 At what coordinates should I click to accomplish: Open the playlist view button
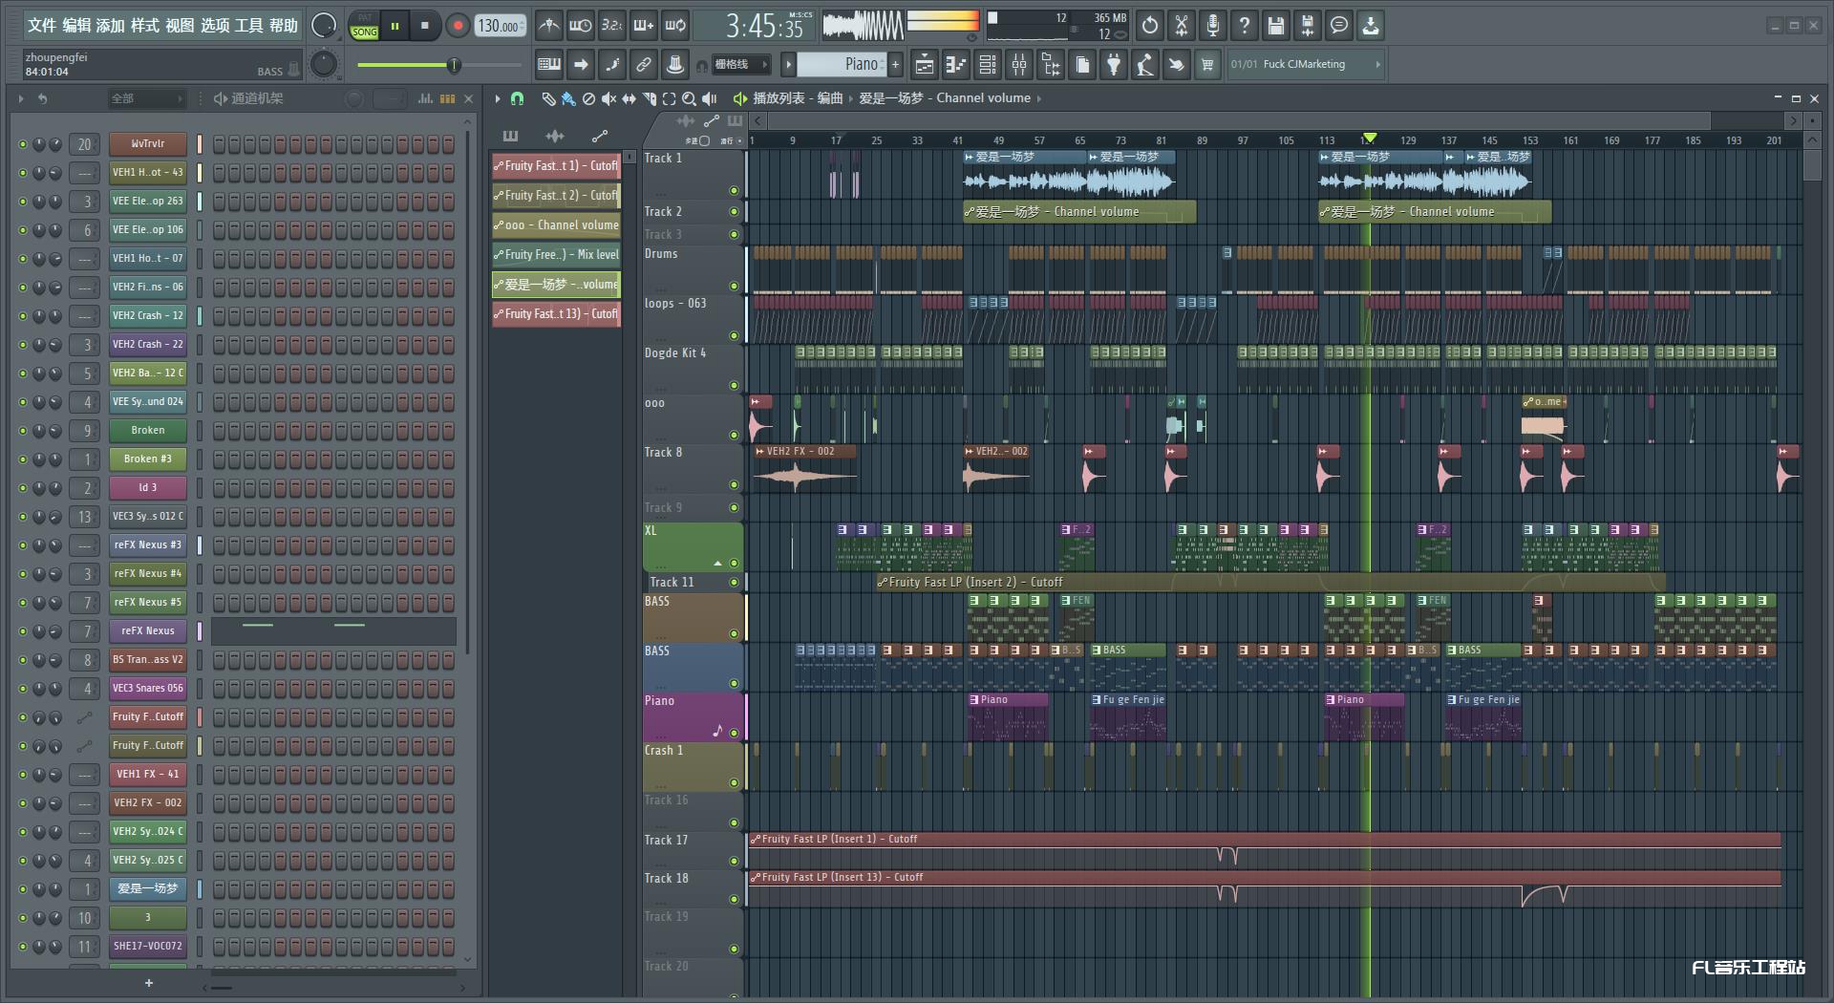pos(924,64)
